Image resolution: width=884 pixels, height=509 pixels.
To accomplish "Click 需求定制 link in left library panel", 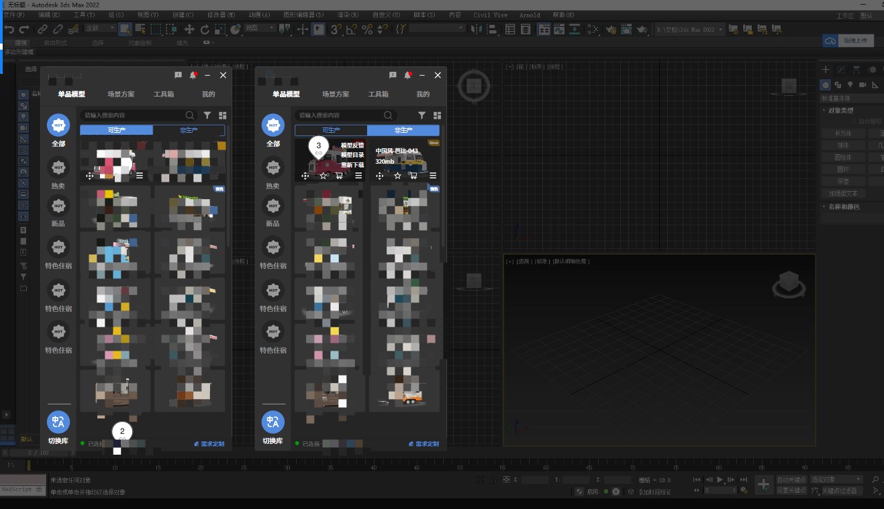I will pos(209,444).
